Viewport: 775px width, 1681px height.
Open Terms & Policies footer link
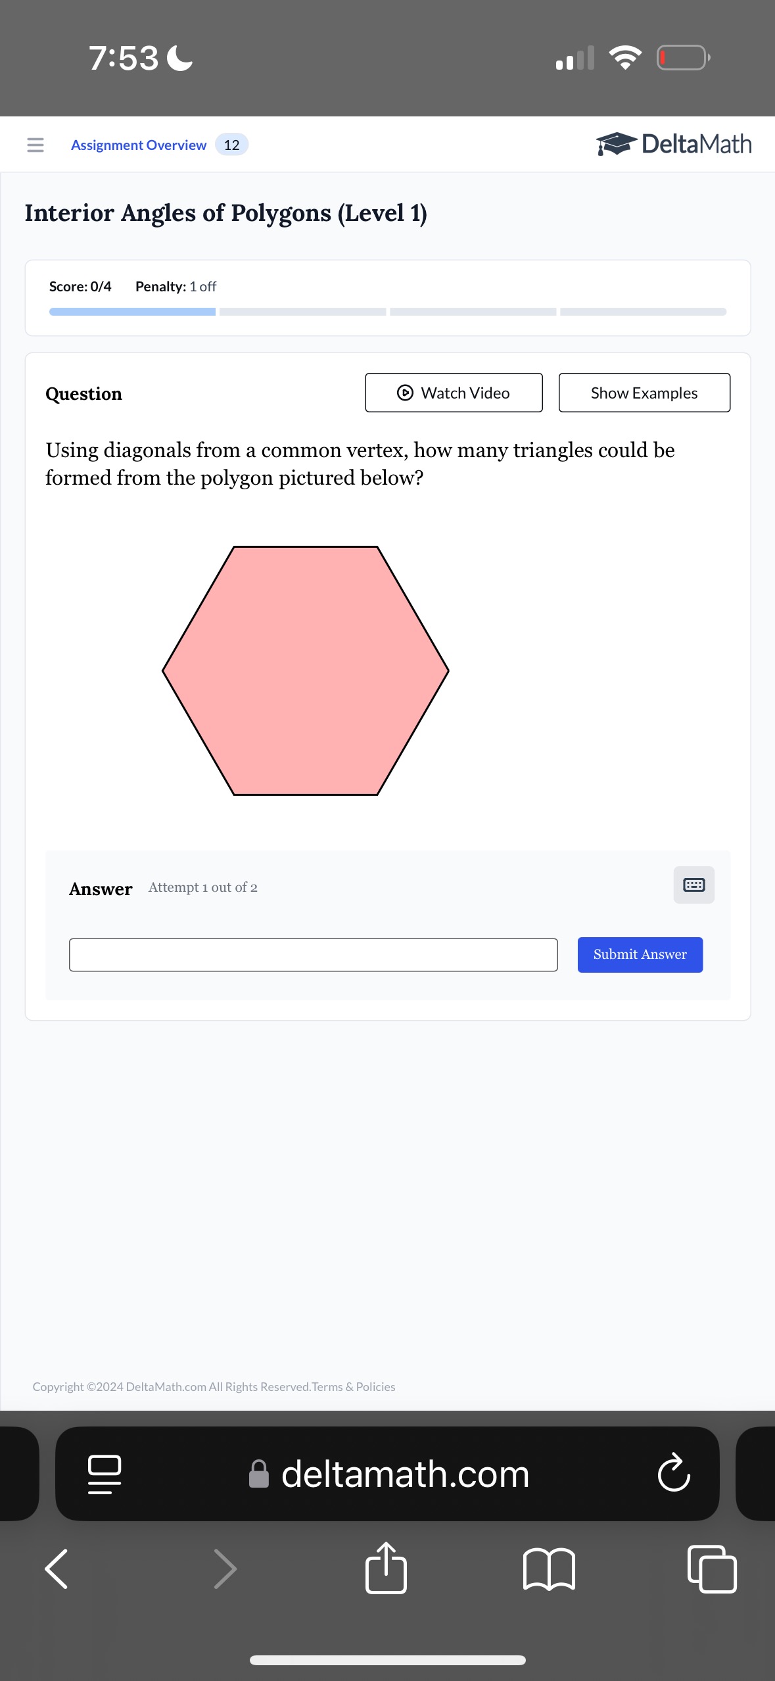[354, 1386]
